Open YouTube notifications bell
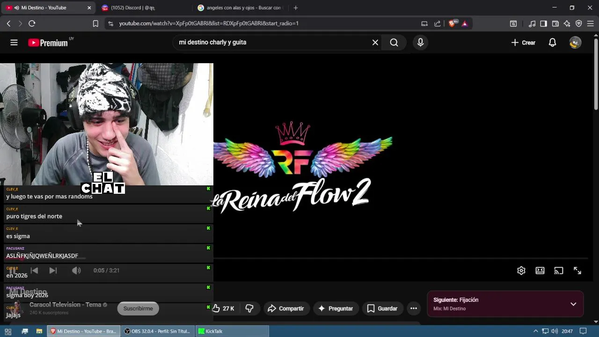 [x=552, y=43]
